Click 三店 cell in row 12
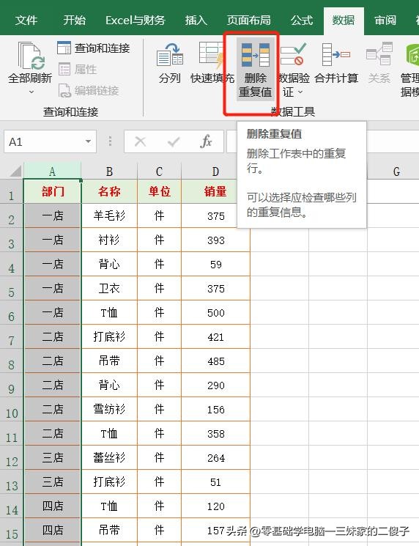 coord(53,457)
